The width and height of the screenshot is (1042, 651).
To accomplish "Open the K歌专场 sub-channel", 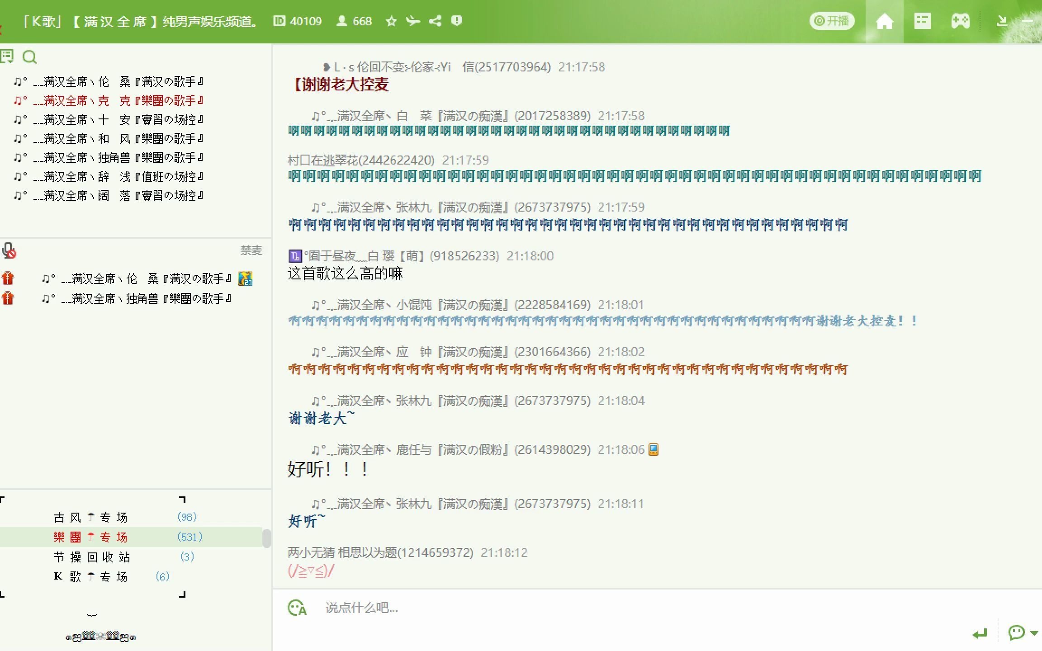I will [x=90, y=577].
